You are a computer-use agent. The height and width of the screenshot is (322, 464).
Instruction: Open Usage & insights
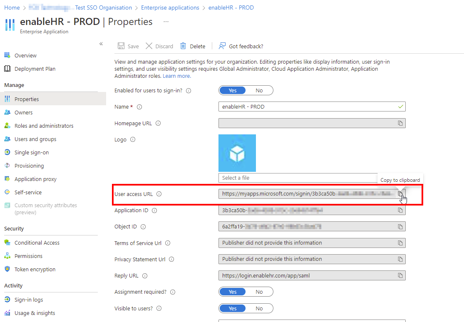(35, 313)
